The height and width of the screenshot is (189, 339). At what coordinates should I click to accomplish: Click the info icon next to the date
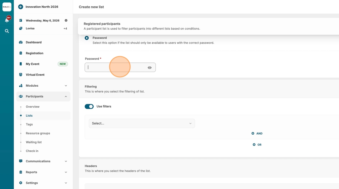click(x=66, y=21)
